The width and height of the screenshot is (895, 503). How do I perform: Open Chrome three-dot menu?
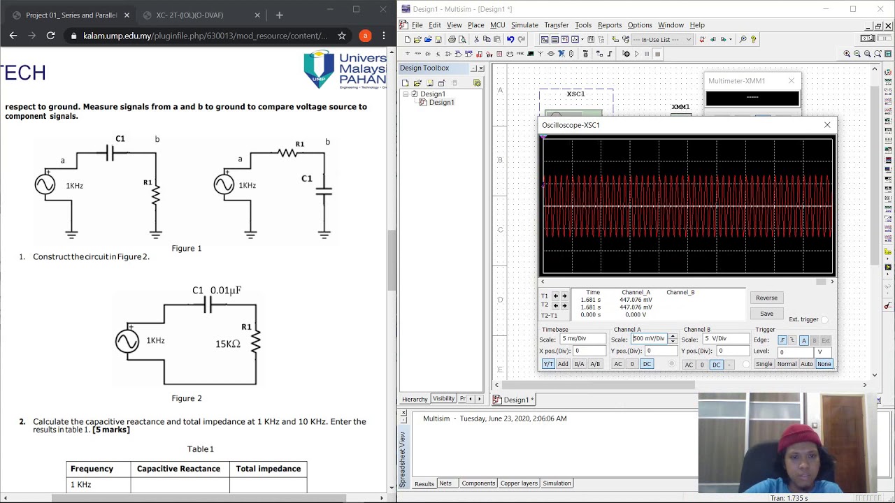(384, 36)
